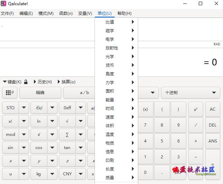This screenshot has width=223, height=184.
Task: Click the square root √ button
Action: pyautogui.click(x=67, y=121)
